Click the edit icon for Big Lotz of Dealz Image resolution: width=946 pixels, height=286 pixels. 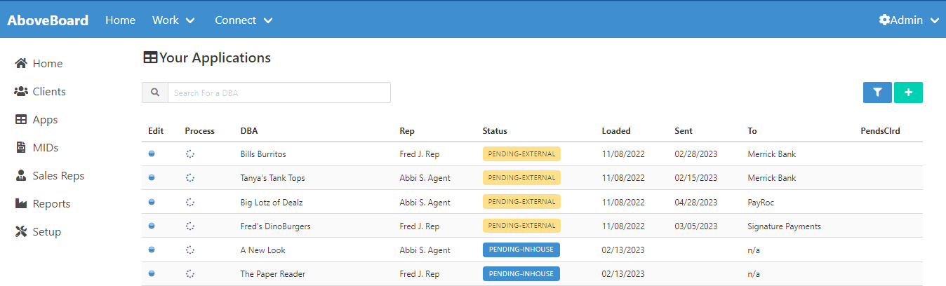click(x=152, y=202)
